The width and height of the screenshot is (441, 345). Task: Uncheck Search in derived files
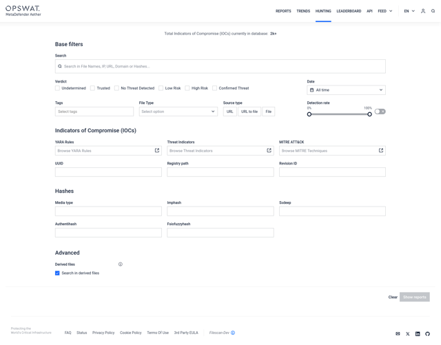point(57,273)
